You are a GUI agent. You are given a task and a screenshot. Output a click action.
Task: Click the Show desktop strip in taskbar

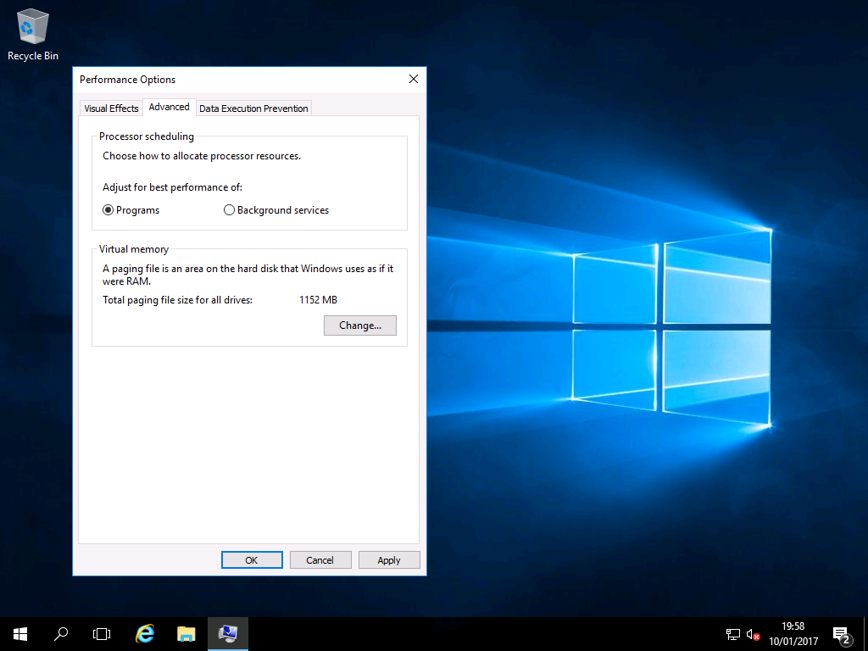pos(865,634)
